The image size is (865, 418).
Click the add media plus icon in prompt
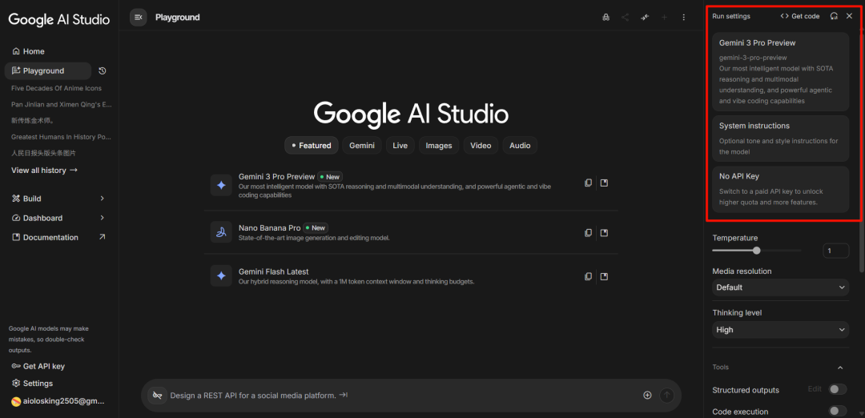(x=647, y=395)
